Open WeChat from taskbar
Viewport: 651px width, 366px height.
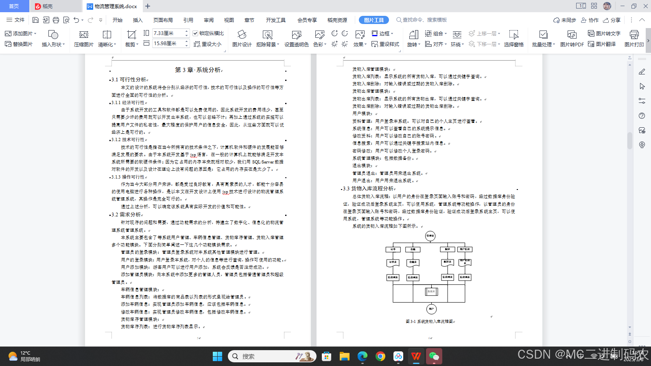click(434, 357)
